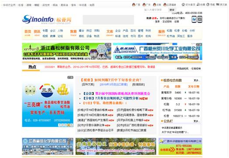Image resolution: width=229 pixels, height=158 pixels.
Task: Open the 第21届中国国际胶粘剂 conference headline link
Action: coord(122,94)
